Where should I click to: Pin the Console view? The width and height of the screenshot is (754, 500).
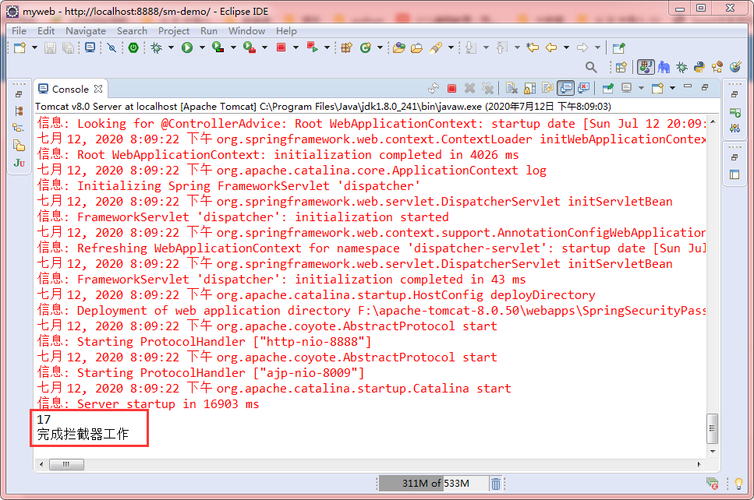(x=608, y=88)
